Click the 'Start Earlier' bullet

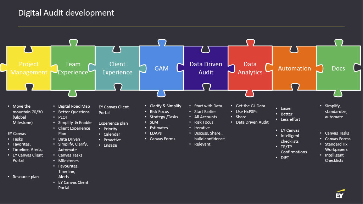point(205,112)
